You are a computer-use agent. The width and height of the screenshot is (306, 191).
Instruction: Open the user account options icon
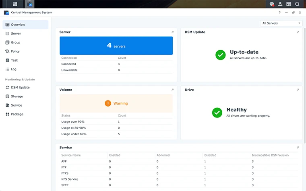pos(280,4)
